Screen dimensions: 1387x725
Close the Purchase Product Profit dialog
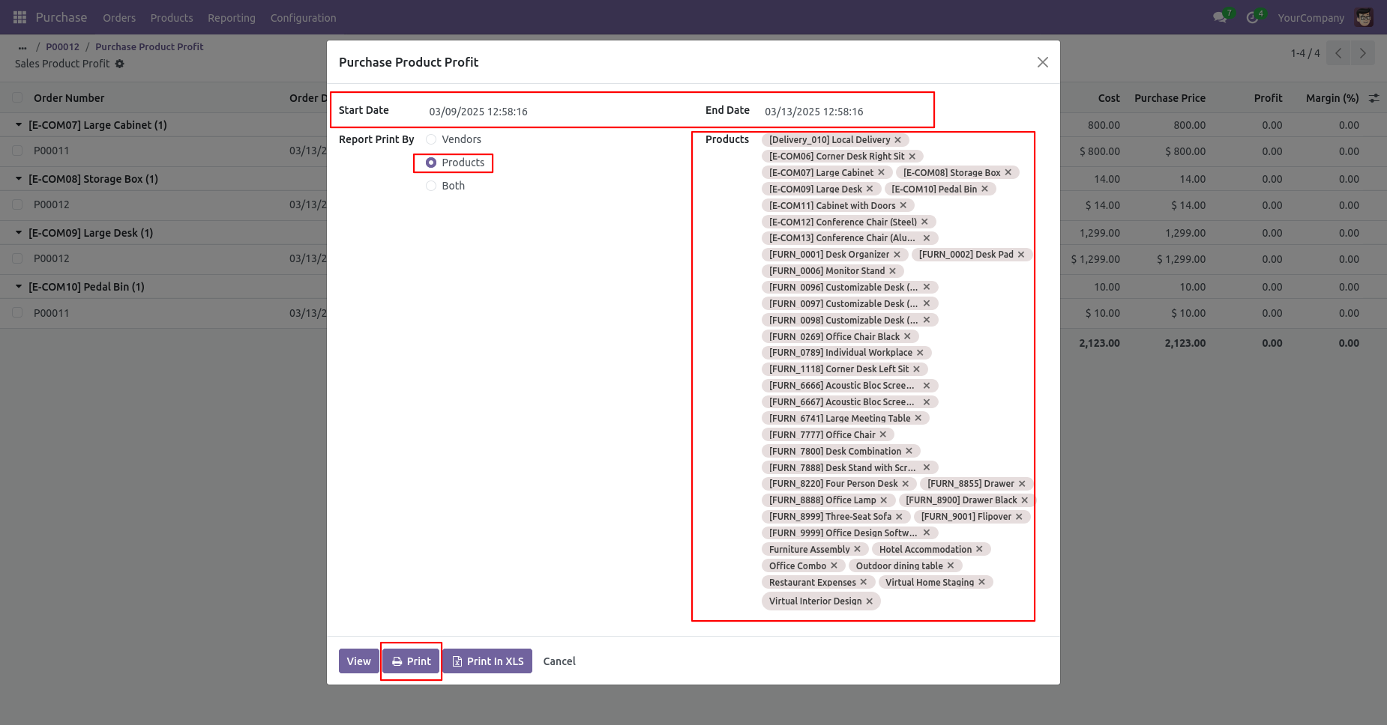pos(1042,62)
